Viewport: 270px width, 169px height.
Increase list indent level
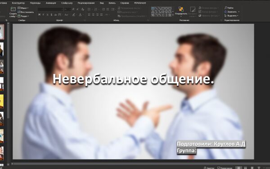108,9
